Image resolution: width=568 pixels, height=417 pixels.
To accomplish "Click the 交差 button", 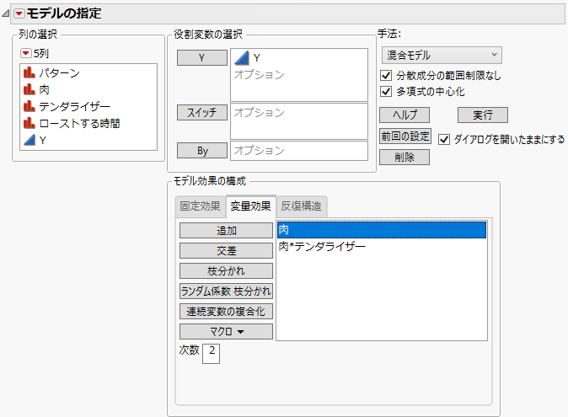I will [x=225, y=251].
